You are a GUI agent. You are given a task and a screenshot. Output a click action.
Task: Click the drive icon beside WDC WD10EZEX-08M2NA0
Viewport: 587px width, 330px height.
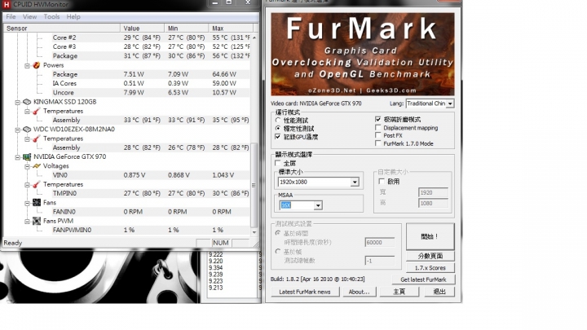point(27,129)
